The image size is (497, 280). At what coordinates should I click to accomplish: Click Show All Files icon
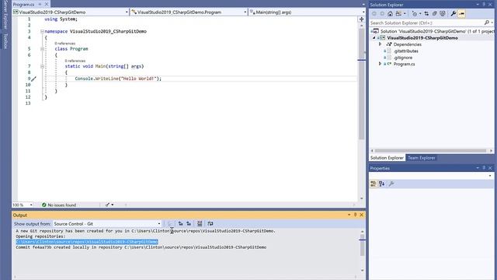tap(443, 14)
